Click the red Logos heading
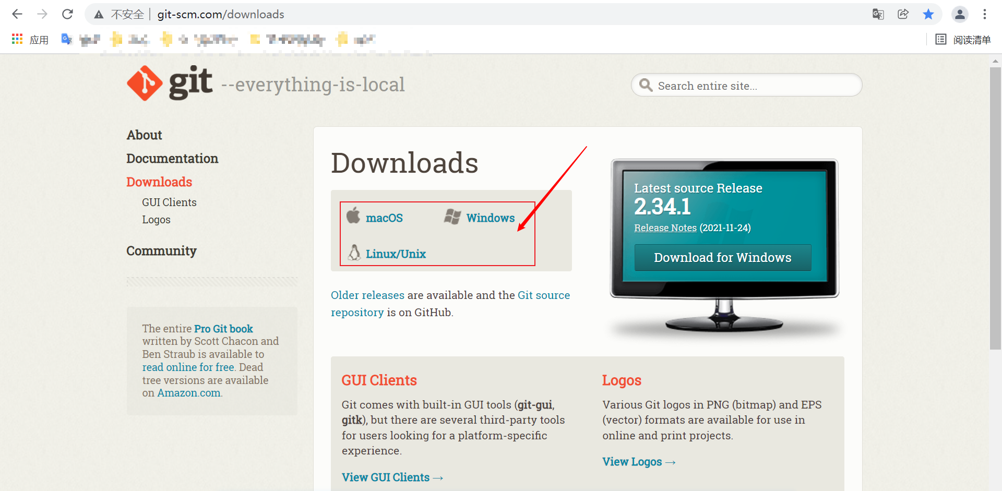The image size is (1002, 491). tap(622, 381)
